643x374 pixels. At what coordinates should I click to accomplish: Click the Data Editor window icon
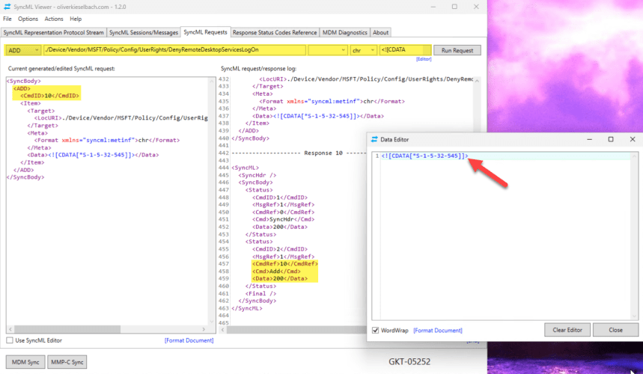pos(374,139)
